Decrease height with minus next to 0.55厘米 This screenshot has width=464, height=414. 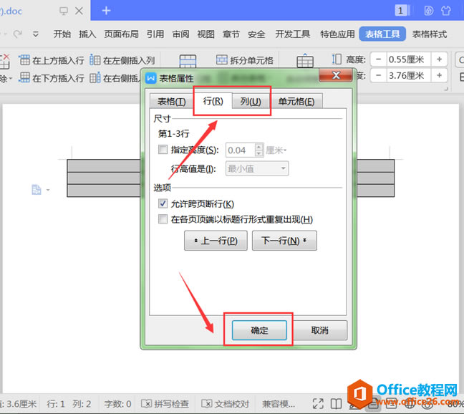point(378,59)
